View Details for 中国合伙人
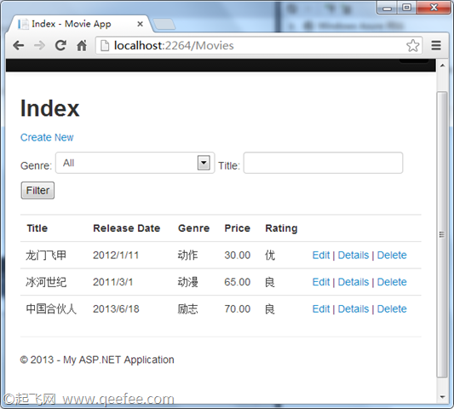 click(353, 309)
